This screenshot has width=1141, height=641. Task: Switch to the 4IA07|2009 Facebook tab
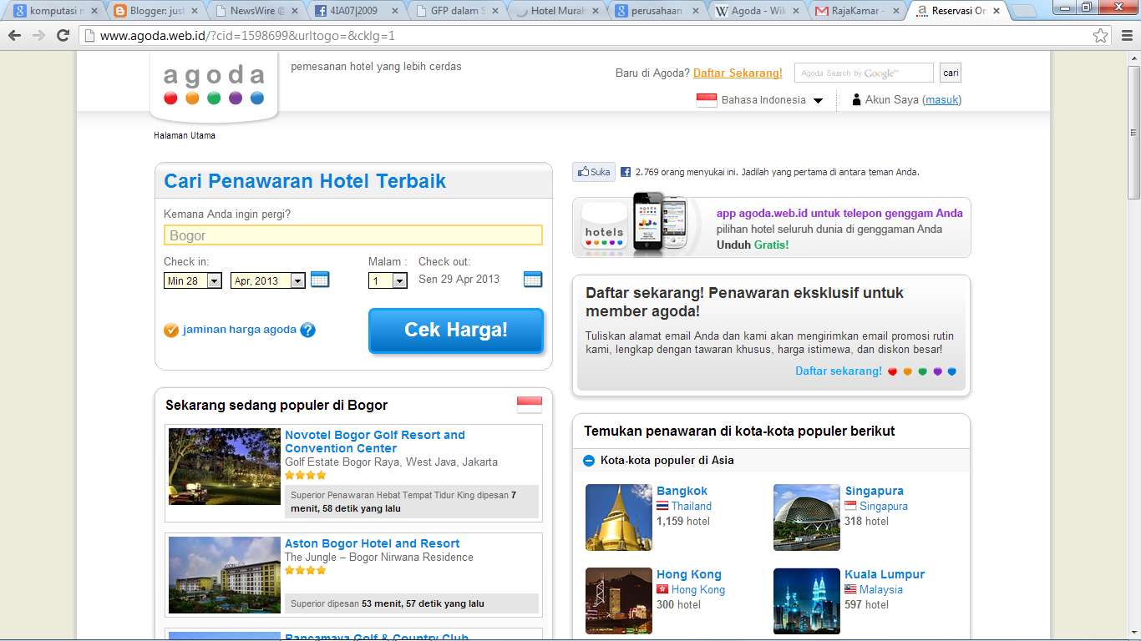tap(355, 11)
